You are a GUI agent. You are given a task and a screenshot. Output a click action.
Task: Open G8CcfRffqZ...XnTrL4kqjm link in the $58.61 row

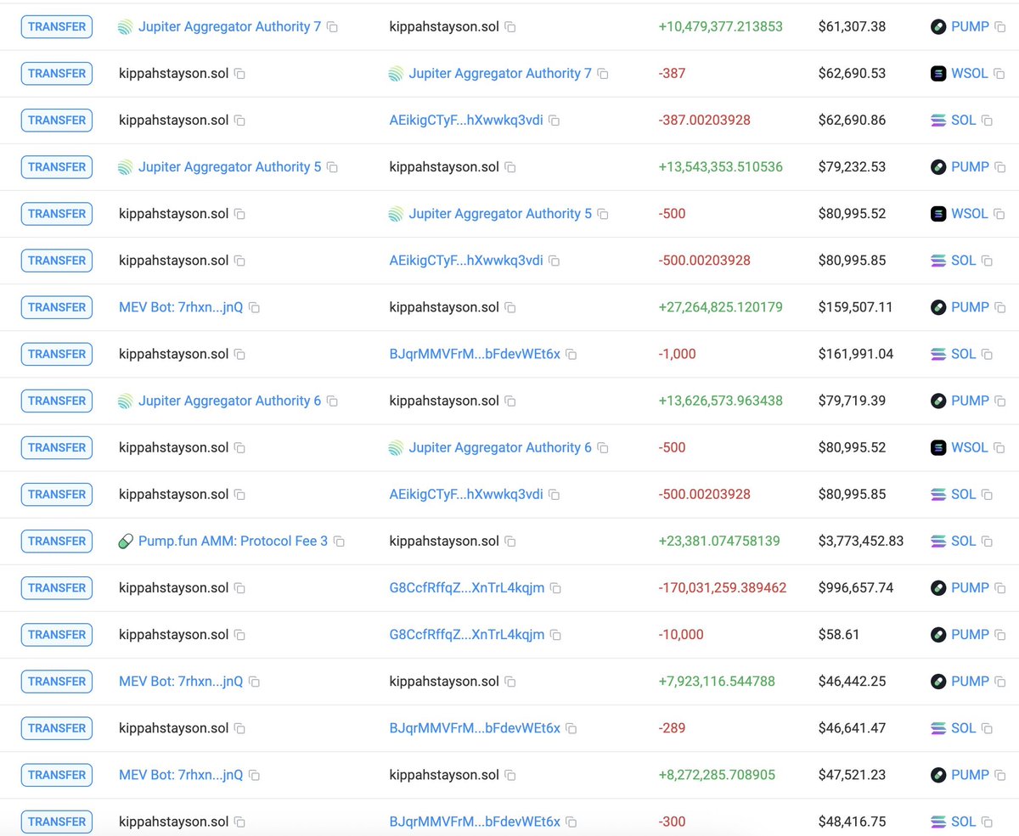tap(467, 634)
